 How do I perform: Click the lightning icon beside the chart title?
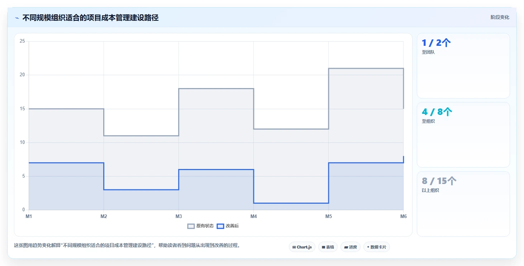coord(17,18)
